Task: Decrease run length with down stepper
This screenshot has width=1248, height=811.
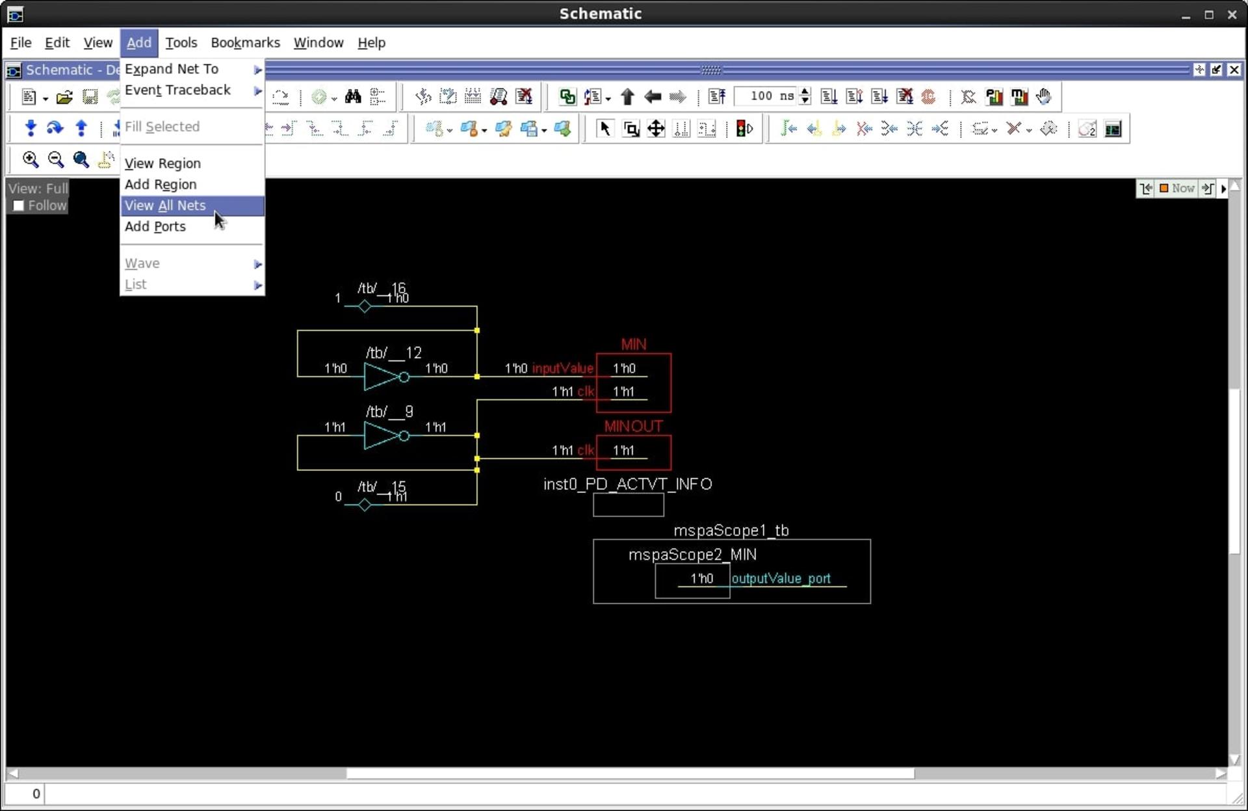Action: 805,101
